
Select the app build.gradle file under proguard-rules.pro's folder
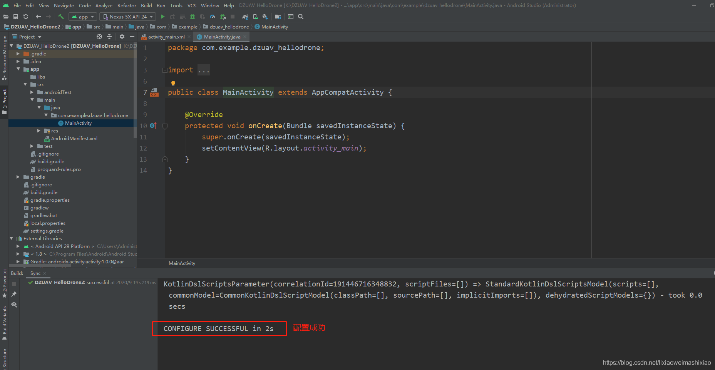[x=51, y=162]
